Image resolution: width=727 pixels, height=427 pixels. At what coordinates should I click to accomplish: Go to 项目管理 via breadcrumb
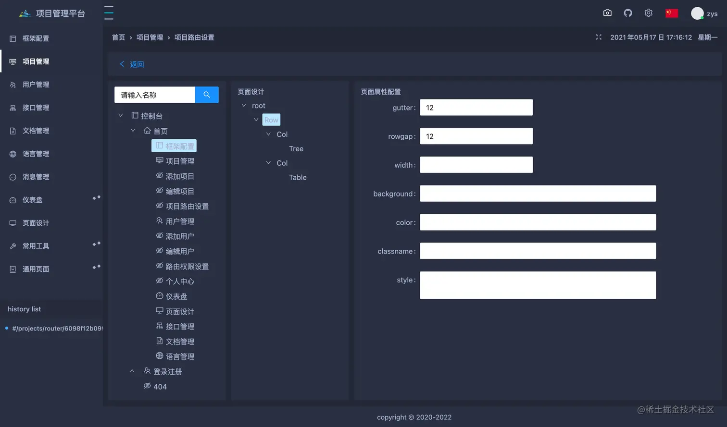click(x=150, y=37)
